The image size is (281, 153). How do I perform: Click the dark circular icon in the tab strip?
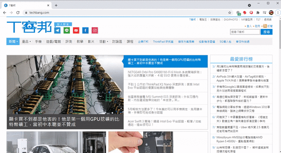pos(249,5)
